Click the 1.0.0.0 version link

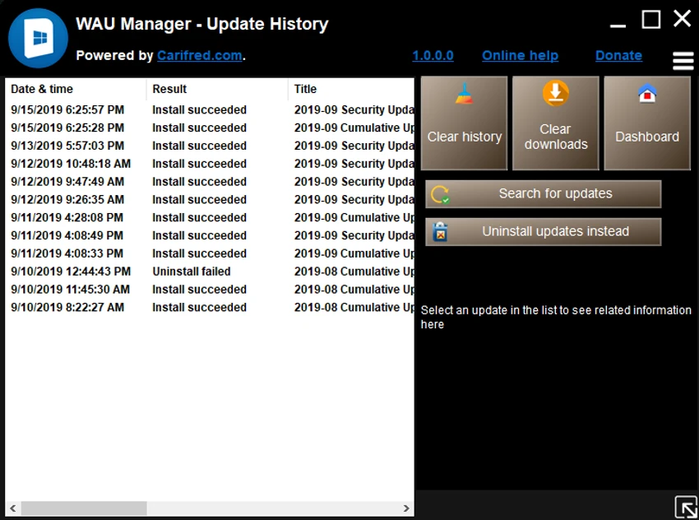pyautogui.click(x=433, y=56)
